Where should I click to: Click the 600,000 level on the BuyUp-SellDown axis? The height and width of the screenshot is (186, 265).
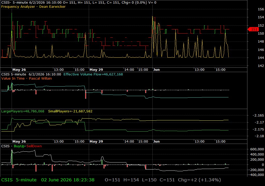(257, 149)
